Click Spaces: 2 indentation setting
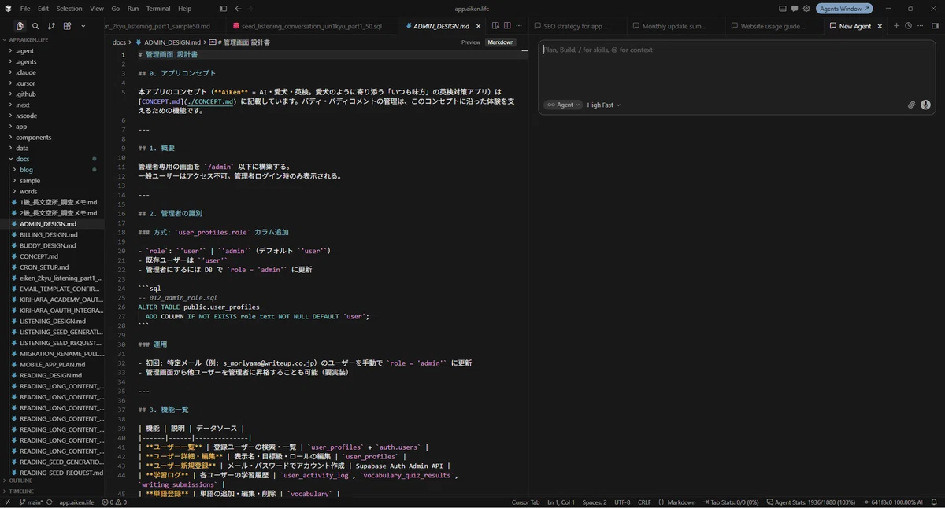 pyautogui.click(x=595, y=502)
